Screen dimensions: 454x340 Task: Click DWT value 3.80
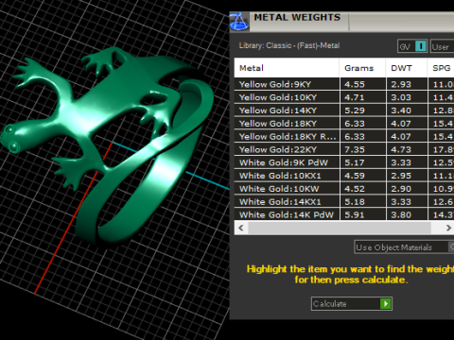(x=401, y=214)
